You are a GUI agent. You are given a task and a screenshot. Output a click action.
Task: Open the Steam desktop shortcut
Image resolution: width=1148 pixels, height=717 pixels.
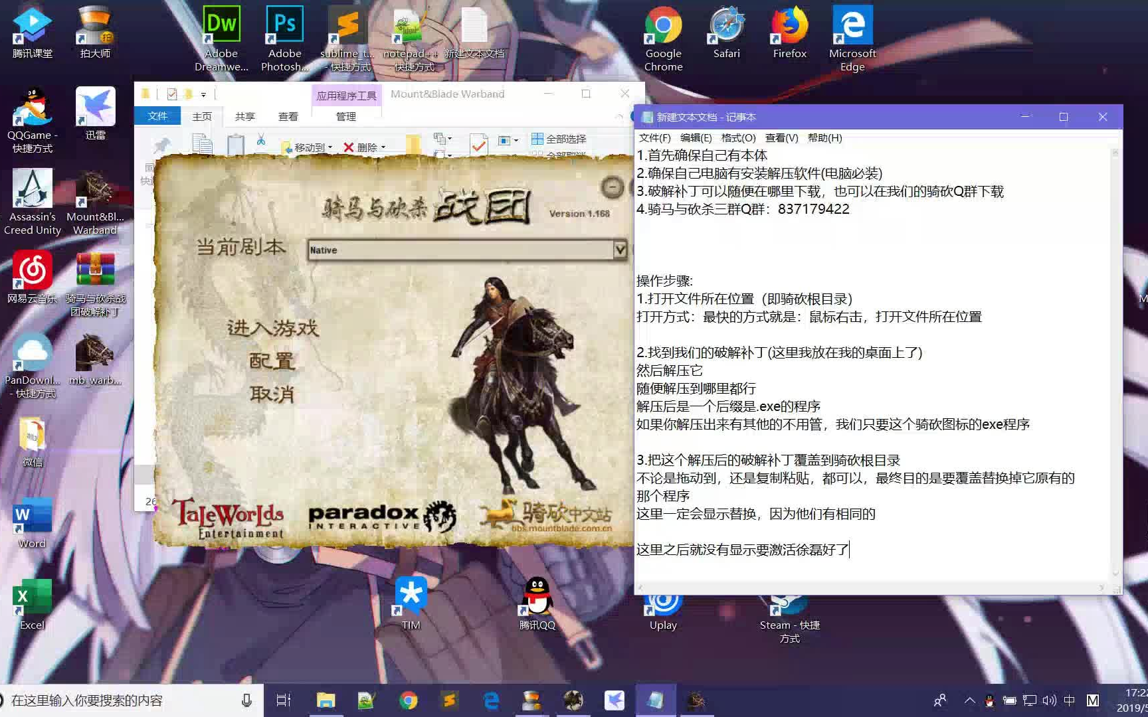(789, 619)
